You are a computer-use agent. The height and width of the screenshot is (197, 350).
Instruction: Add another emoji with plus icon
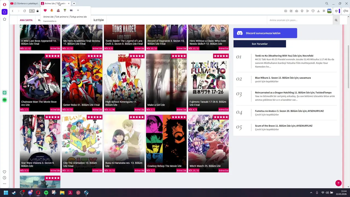coord(78,10)
